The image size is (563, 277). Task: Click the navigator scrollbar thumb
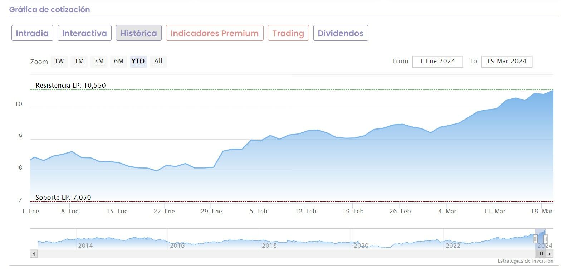click(540, 254)
